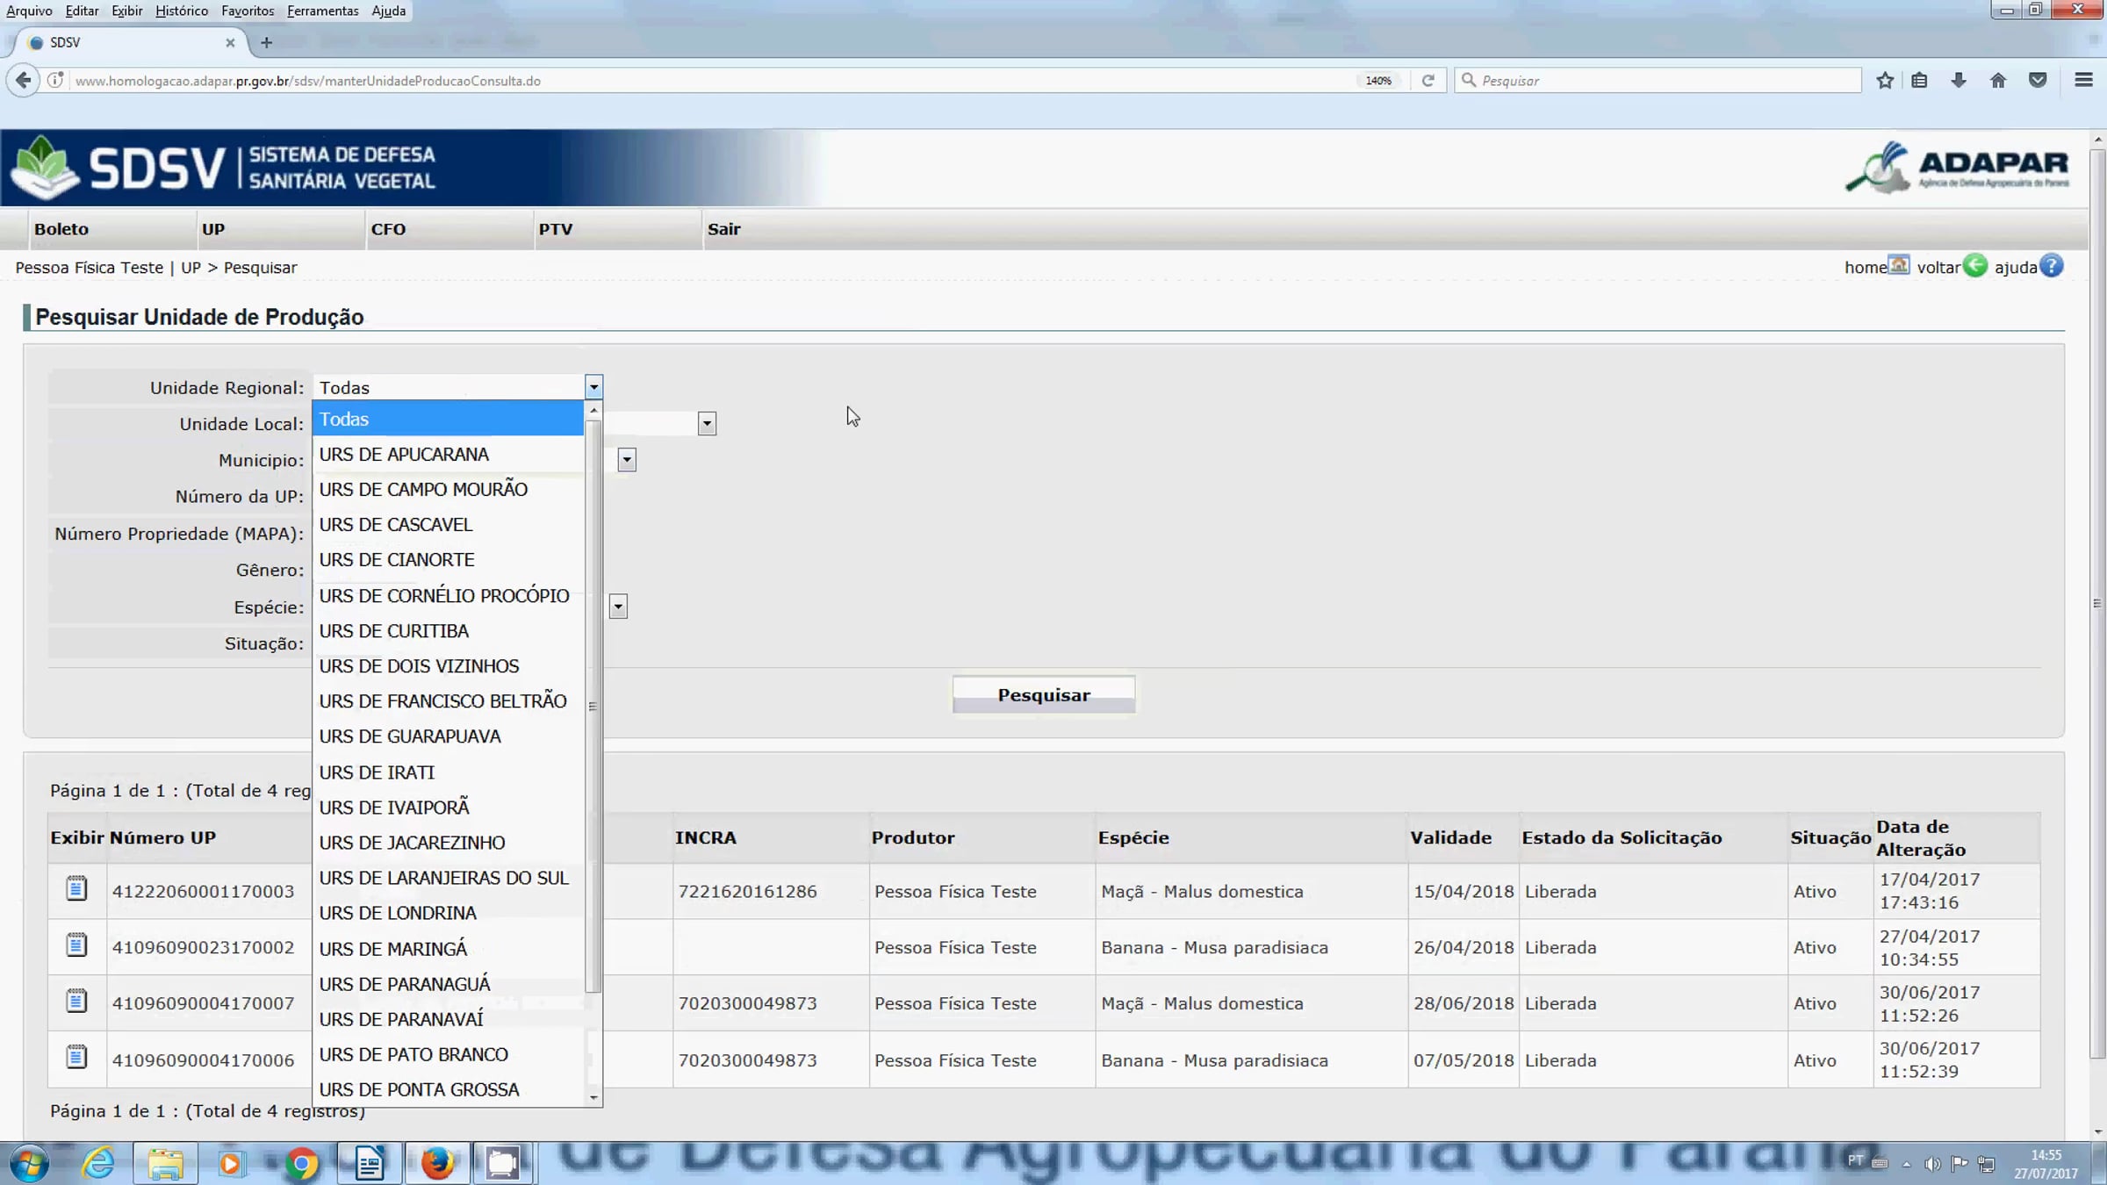The width and height of the screenshot is (2107, 1185).
Task: Select Todas in the regional list
Action: click(x=448, y=419)
